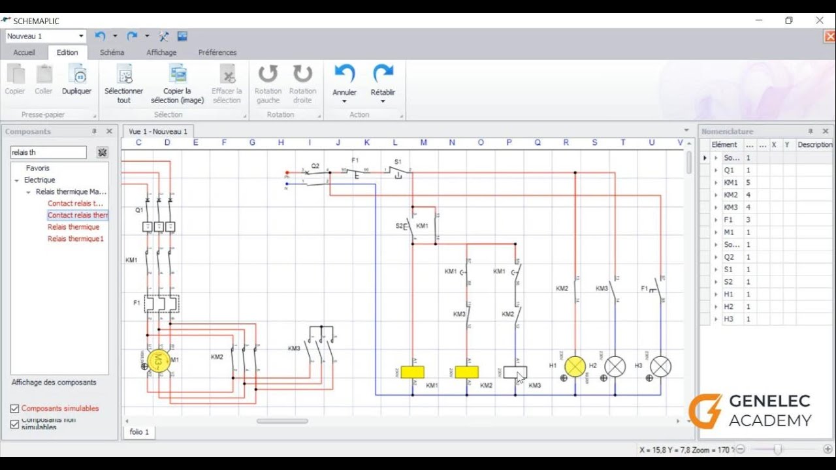This screenshot has width=836, height=470.
Task: Close the Composants panel
Action: (x=109, y=131)
